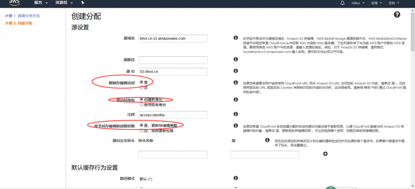Image resolution: width=415 pixels, height=189 pixels.
Task: Open the miles account menu
Action: click(358, 3)
